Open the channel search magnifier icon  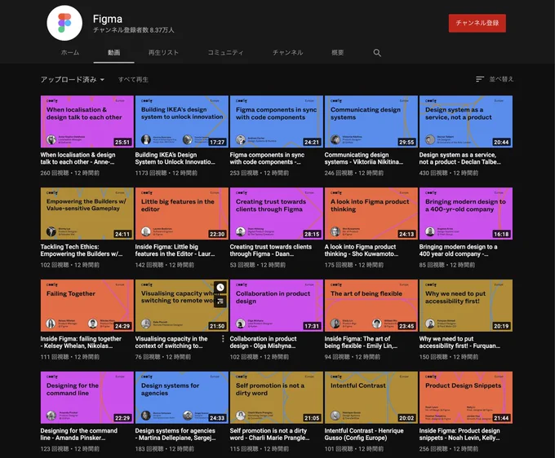point(377,53)
